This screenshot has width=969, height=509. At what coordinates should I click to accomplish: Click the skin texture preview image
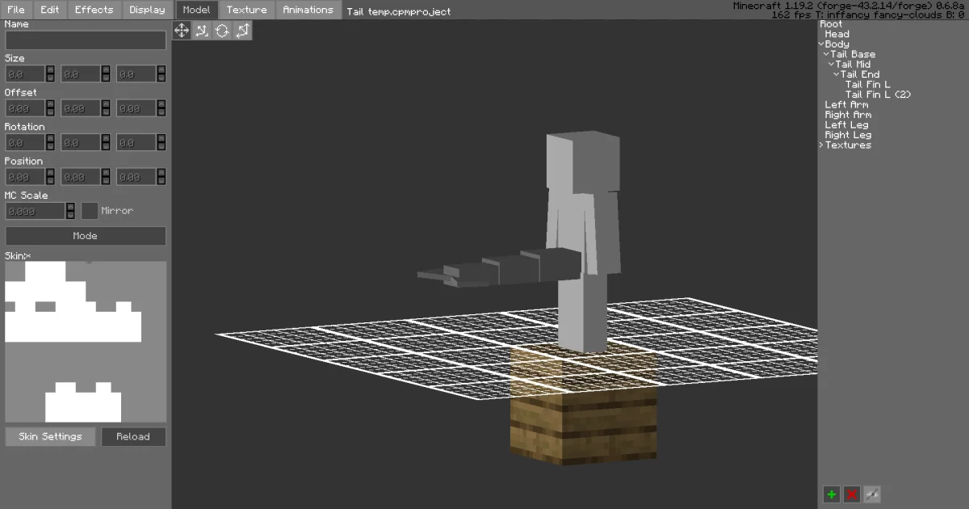tap(86, 342)
